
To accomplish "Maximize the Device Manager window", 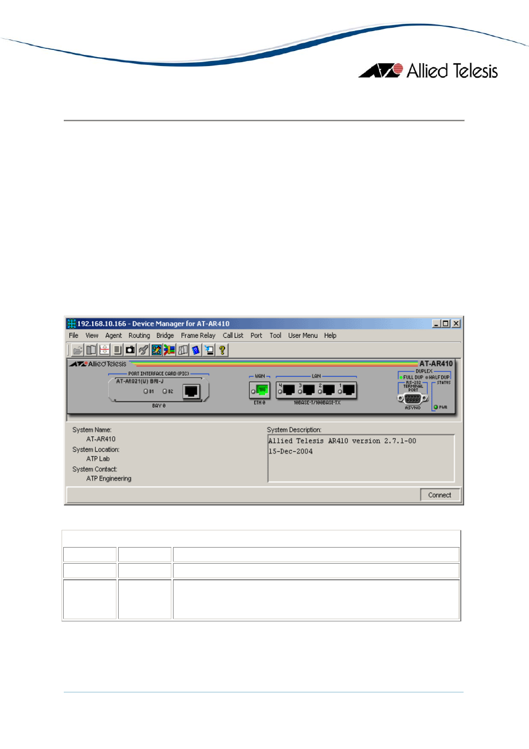I will point(445,323).
